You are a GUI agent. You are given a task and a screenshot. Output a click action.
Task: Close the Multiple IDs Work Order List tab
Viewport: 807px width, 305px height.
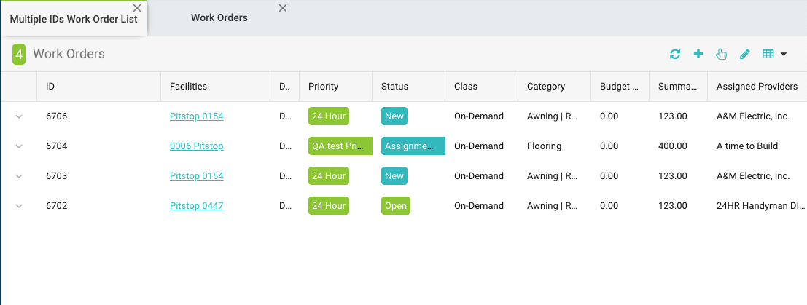(137, 8)
